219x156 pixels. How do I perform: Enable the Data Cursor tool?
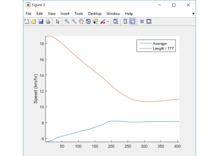click(x=95, y=21)
